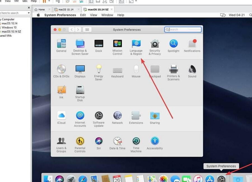Select Windows 10 in VM library
The width and height of the screenshot is (252, 182).
click(x=9, y=27)
